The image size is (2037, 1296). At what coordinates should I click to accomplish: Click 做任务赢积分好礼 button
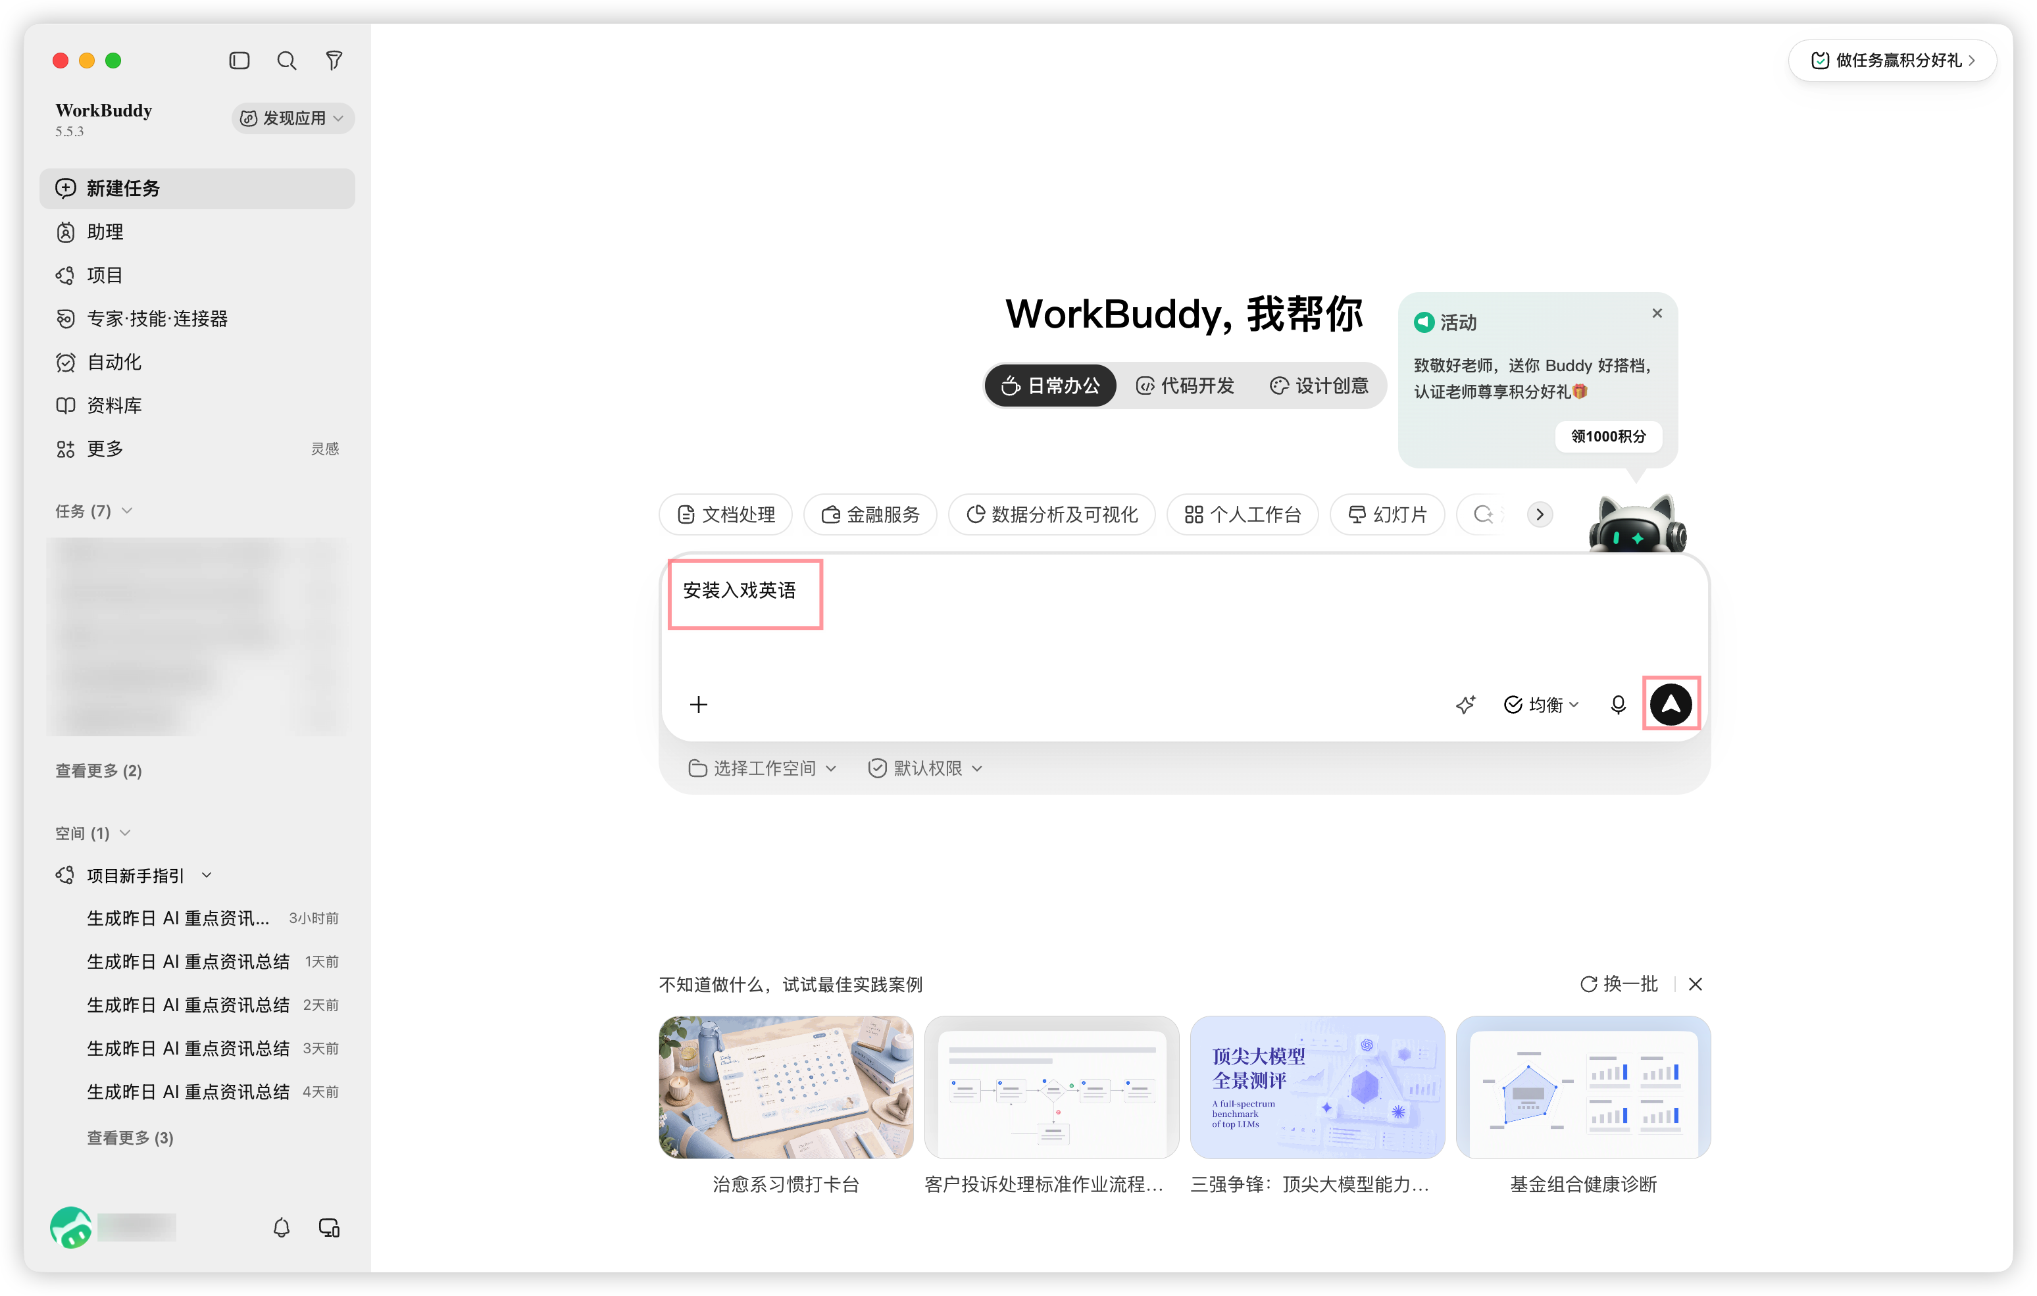[1892, 60]
